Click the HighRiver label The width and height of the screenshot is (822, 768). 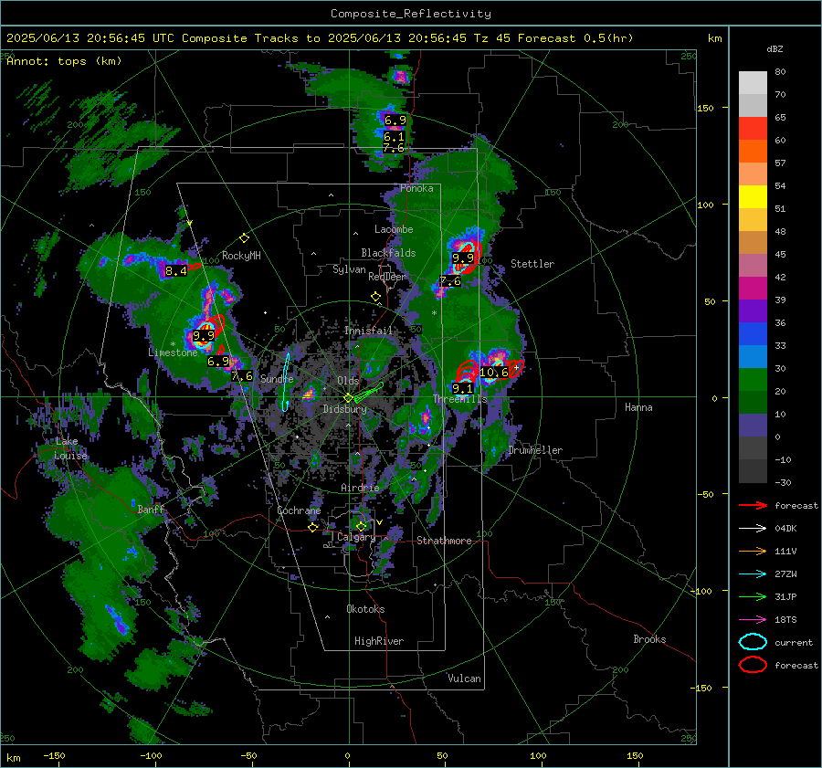[379, 641]
